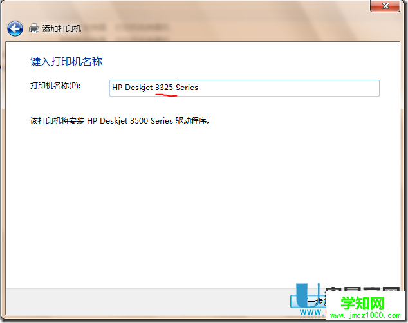Click the 打印机名称(P): label
The height and width of the screenshot is (323, 408).
point(55,86)
